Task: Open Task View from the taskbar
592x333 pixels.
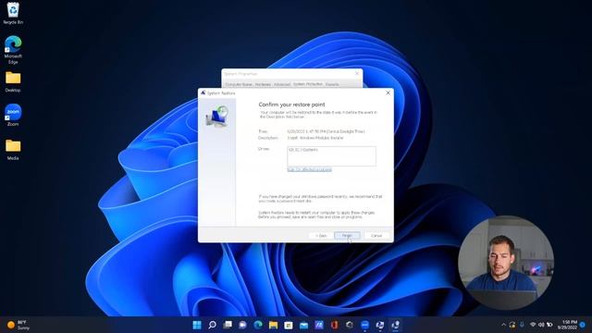Action: tap(228, 325)
